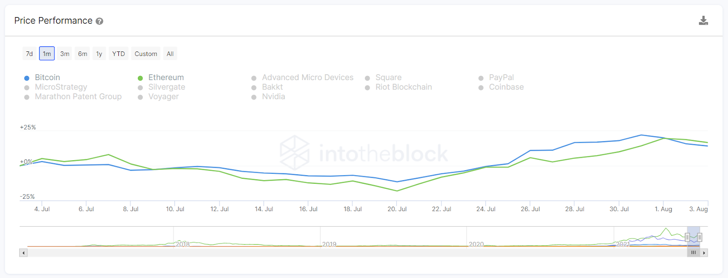Open the Price Performance help tooltip icon
This screenshot has height=278, width=728.
point(99,21)
